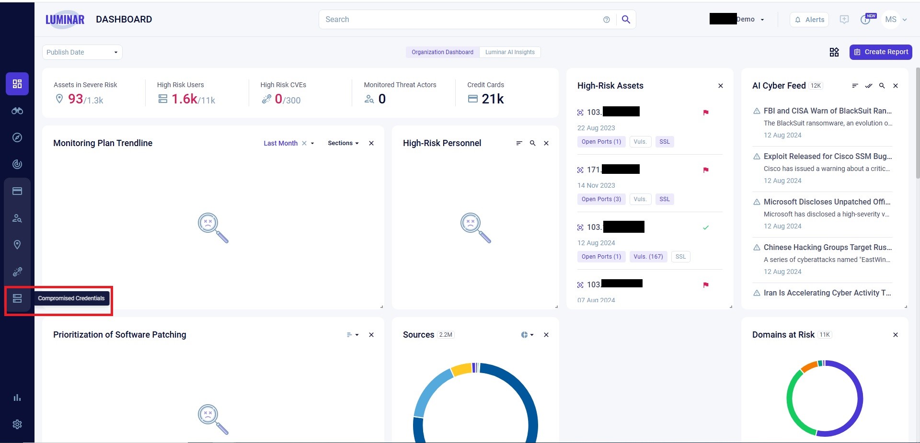Open the Last Month range dropdown
Viewport: 920px width, 443px height.
(312, 143)
